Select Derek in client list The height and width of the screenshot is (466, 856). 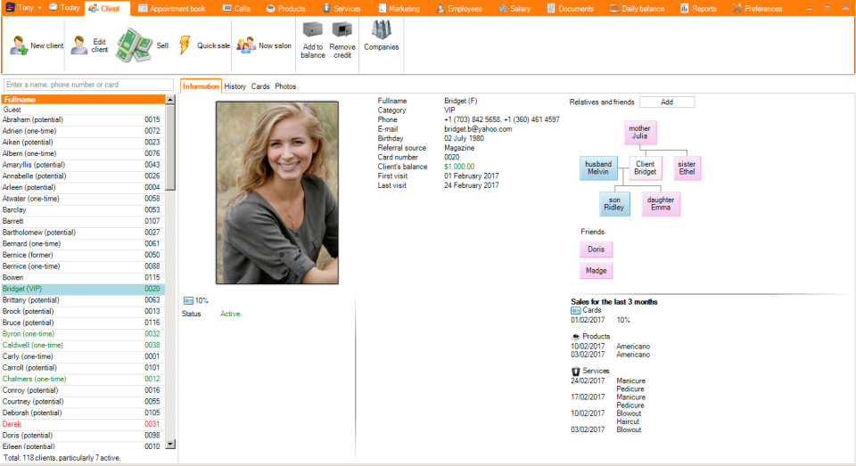click(83, 424)
